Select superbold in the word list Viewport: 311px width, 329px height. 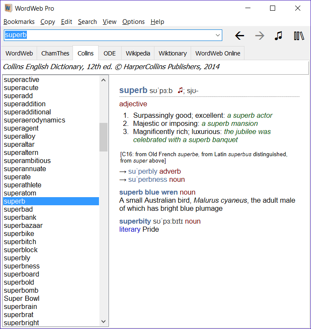(51, 282)
